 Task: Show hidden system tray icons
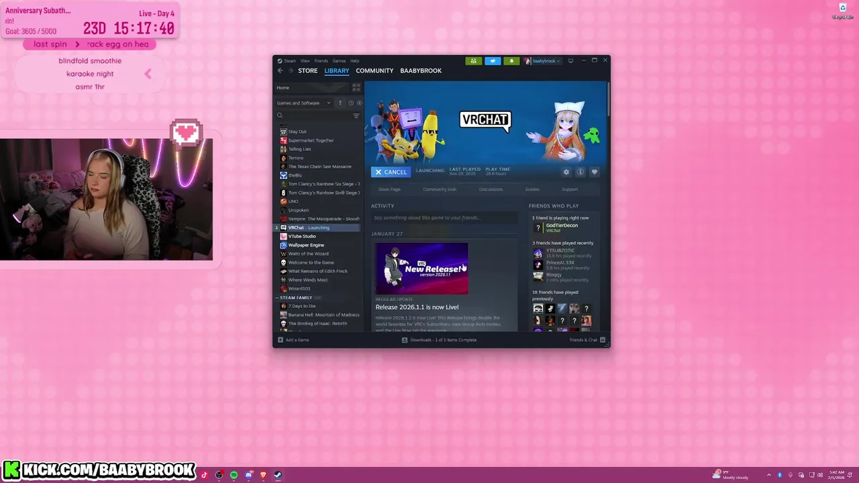[x=770, y=475]
